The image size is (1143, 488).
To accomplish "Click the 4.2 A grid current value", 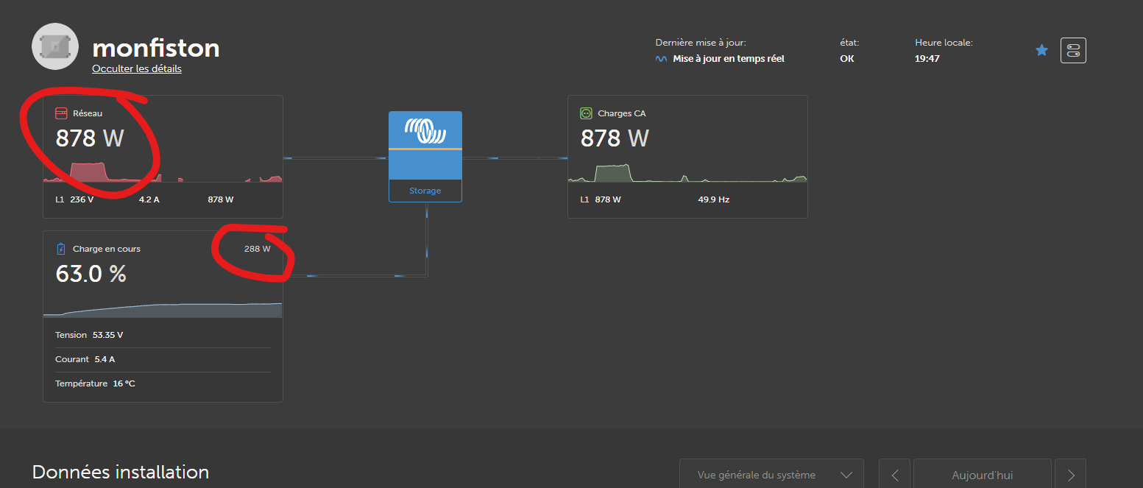I will [x=149, y=199].
